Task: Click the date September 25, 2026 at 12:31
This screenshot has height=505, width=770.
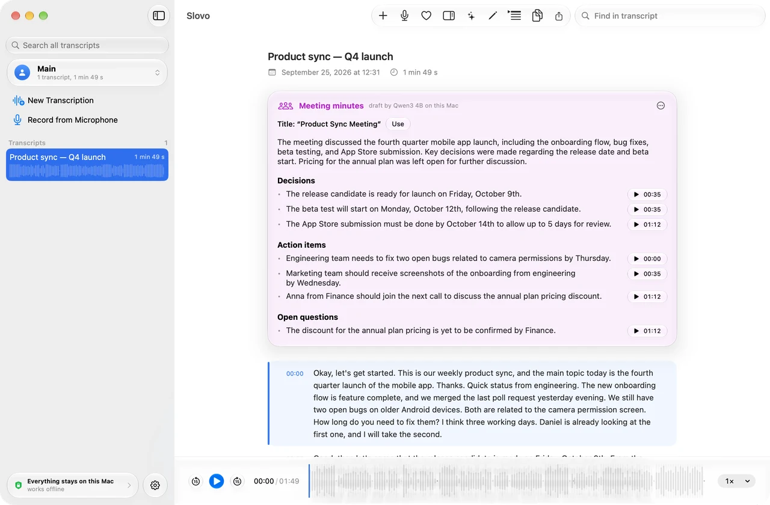Action: [331, 72]
